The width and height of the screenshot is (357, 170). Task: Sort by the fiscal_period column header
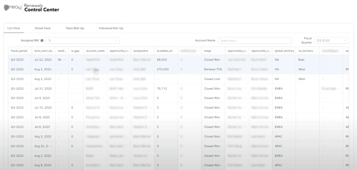[19, 51]
